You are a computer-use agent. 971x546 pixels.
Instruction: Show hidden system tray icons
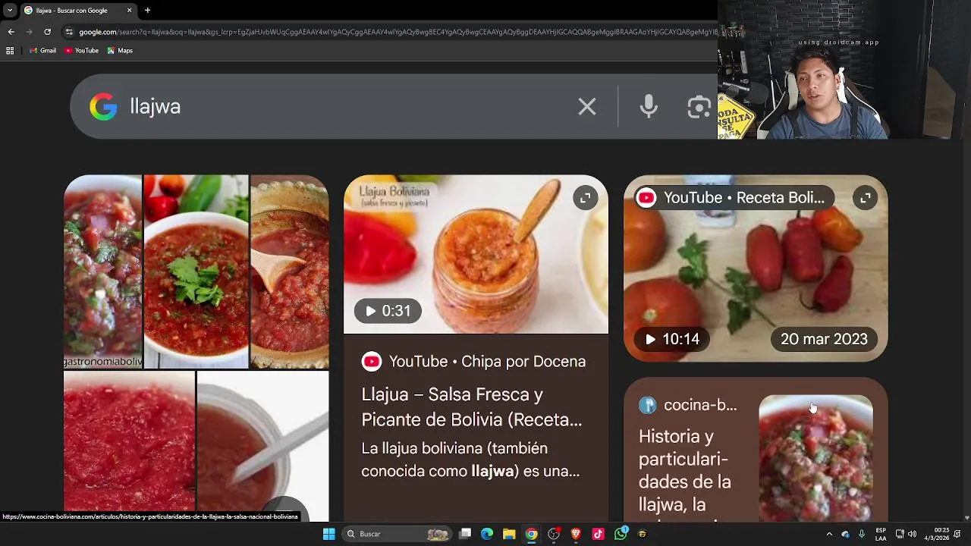829,534
